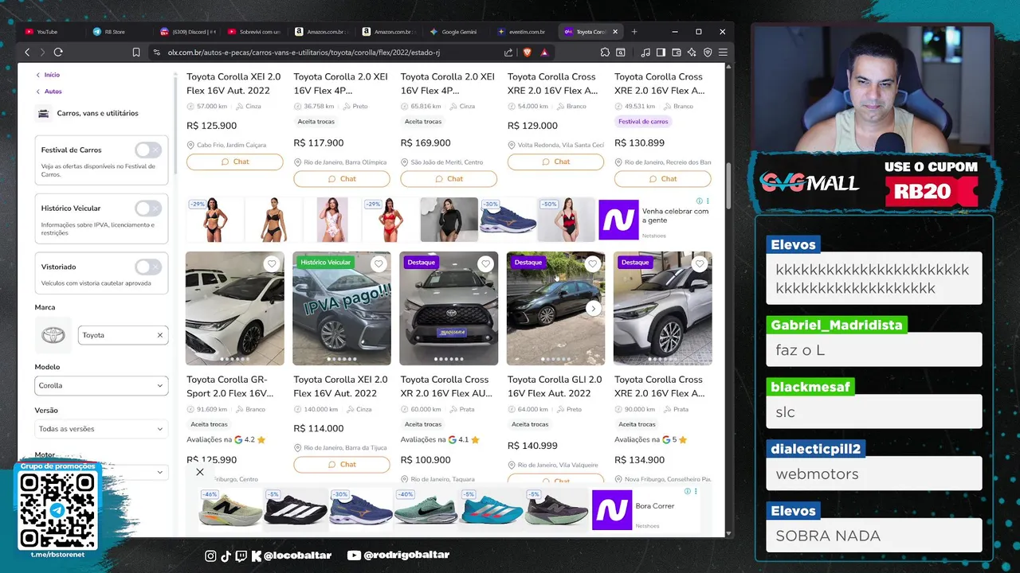Clear the Toyota brand field
Screen dimensions: 1020x573
[x=159, y=335]
